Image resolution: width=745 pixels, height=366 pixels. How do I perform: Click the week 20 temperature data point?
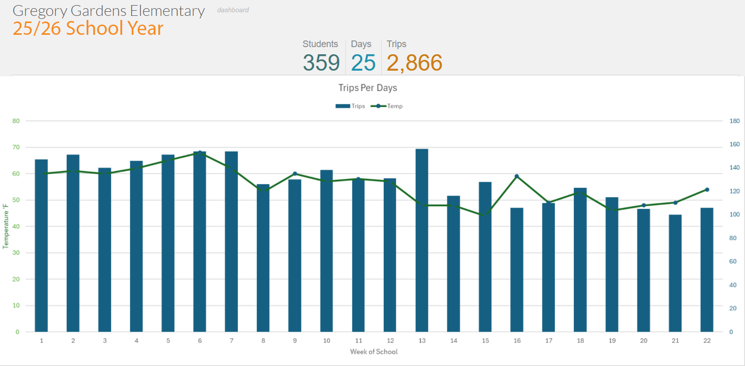644,205
